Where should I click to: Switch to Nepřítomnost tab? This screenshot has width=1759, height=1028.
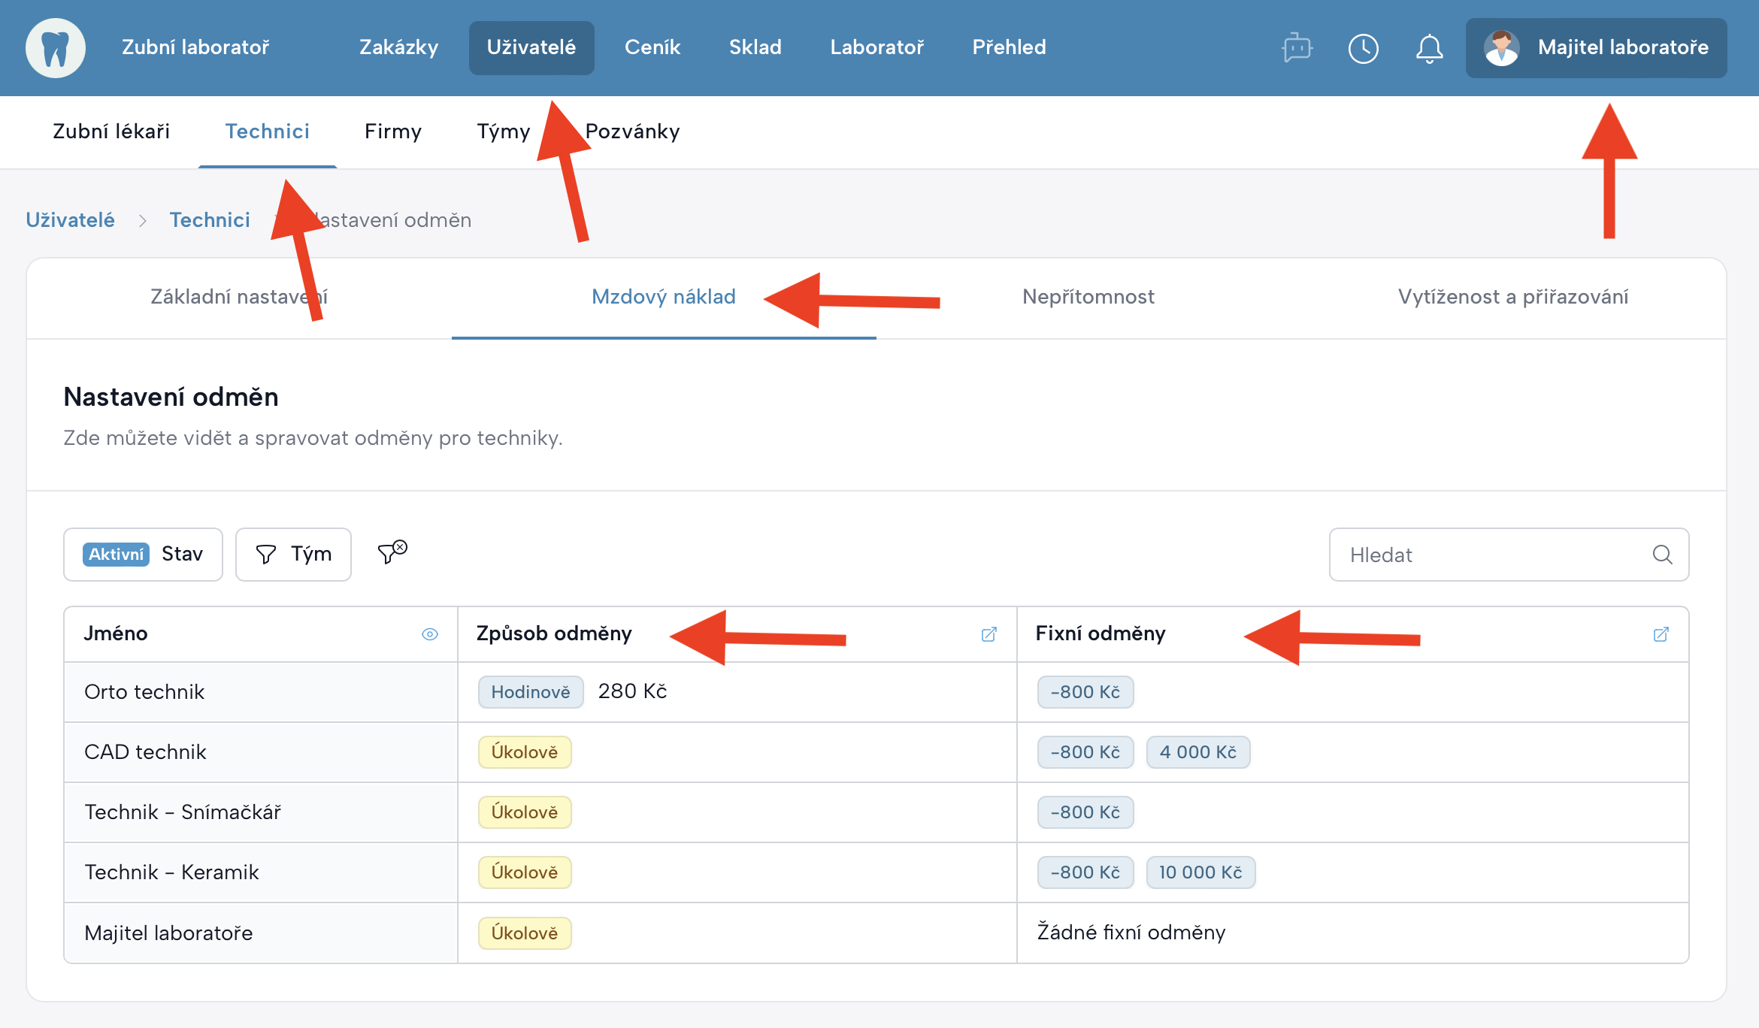tap(1088, 297)
